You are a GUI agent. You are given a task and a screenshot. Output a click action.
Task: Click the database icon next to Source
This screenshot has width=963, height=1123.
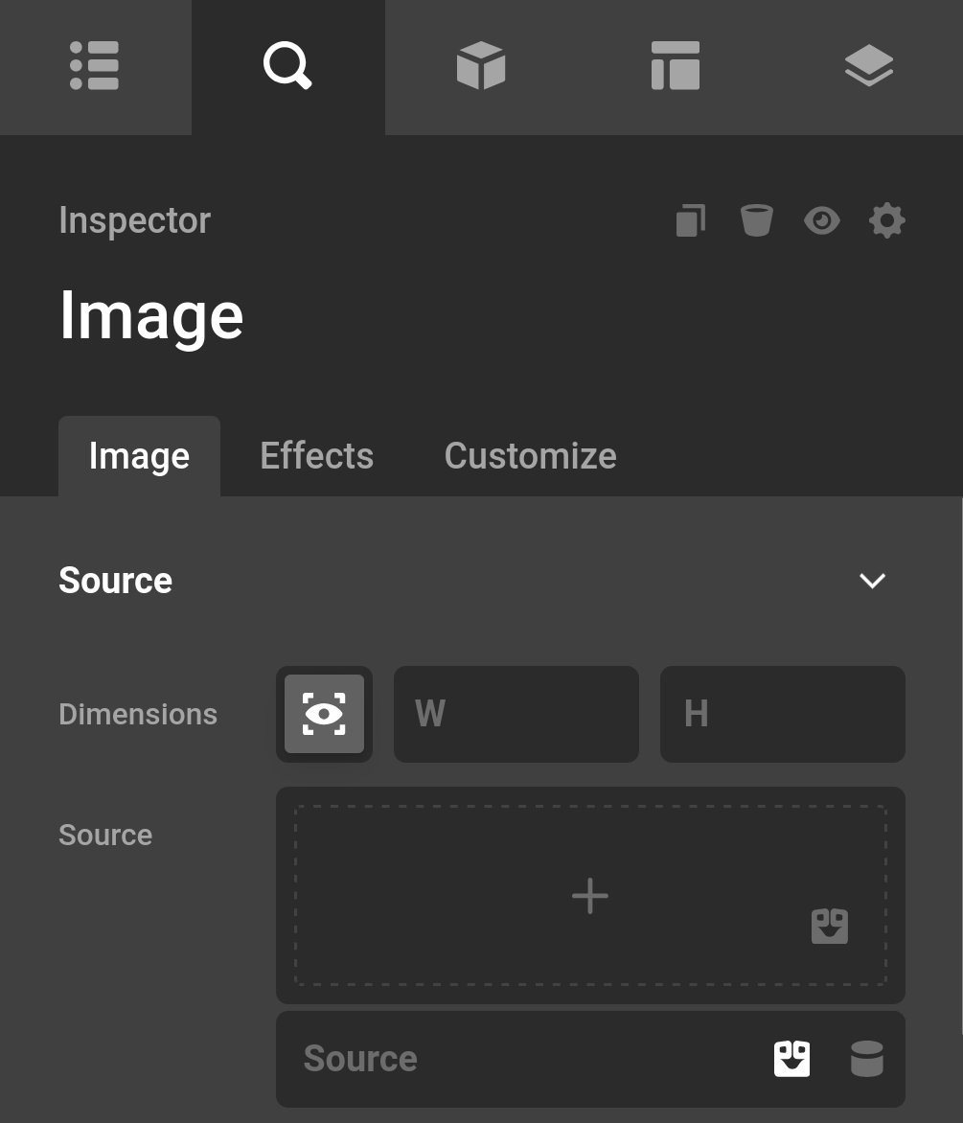866,1058
